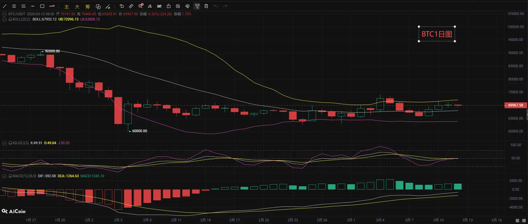Collapse the BTC/USDT main info row chevron
The image size is (528, 224).
pyautogui.click(x=4, y=14)
